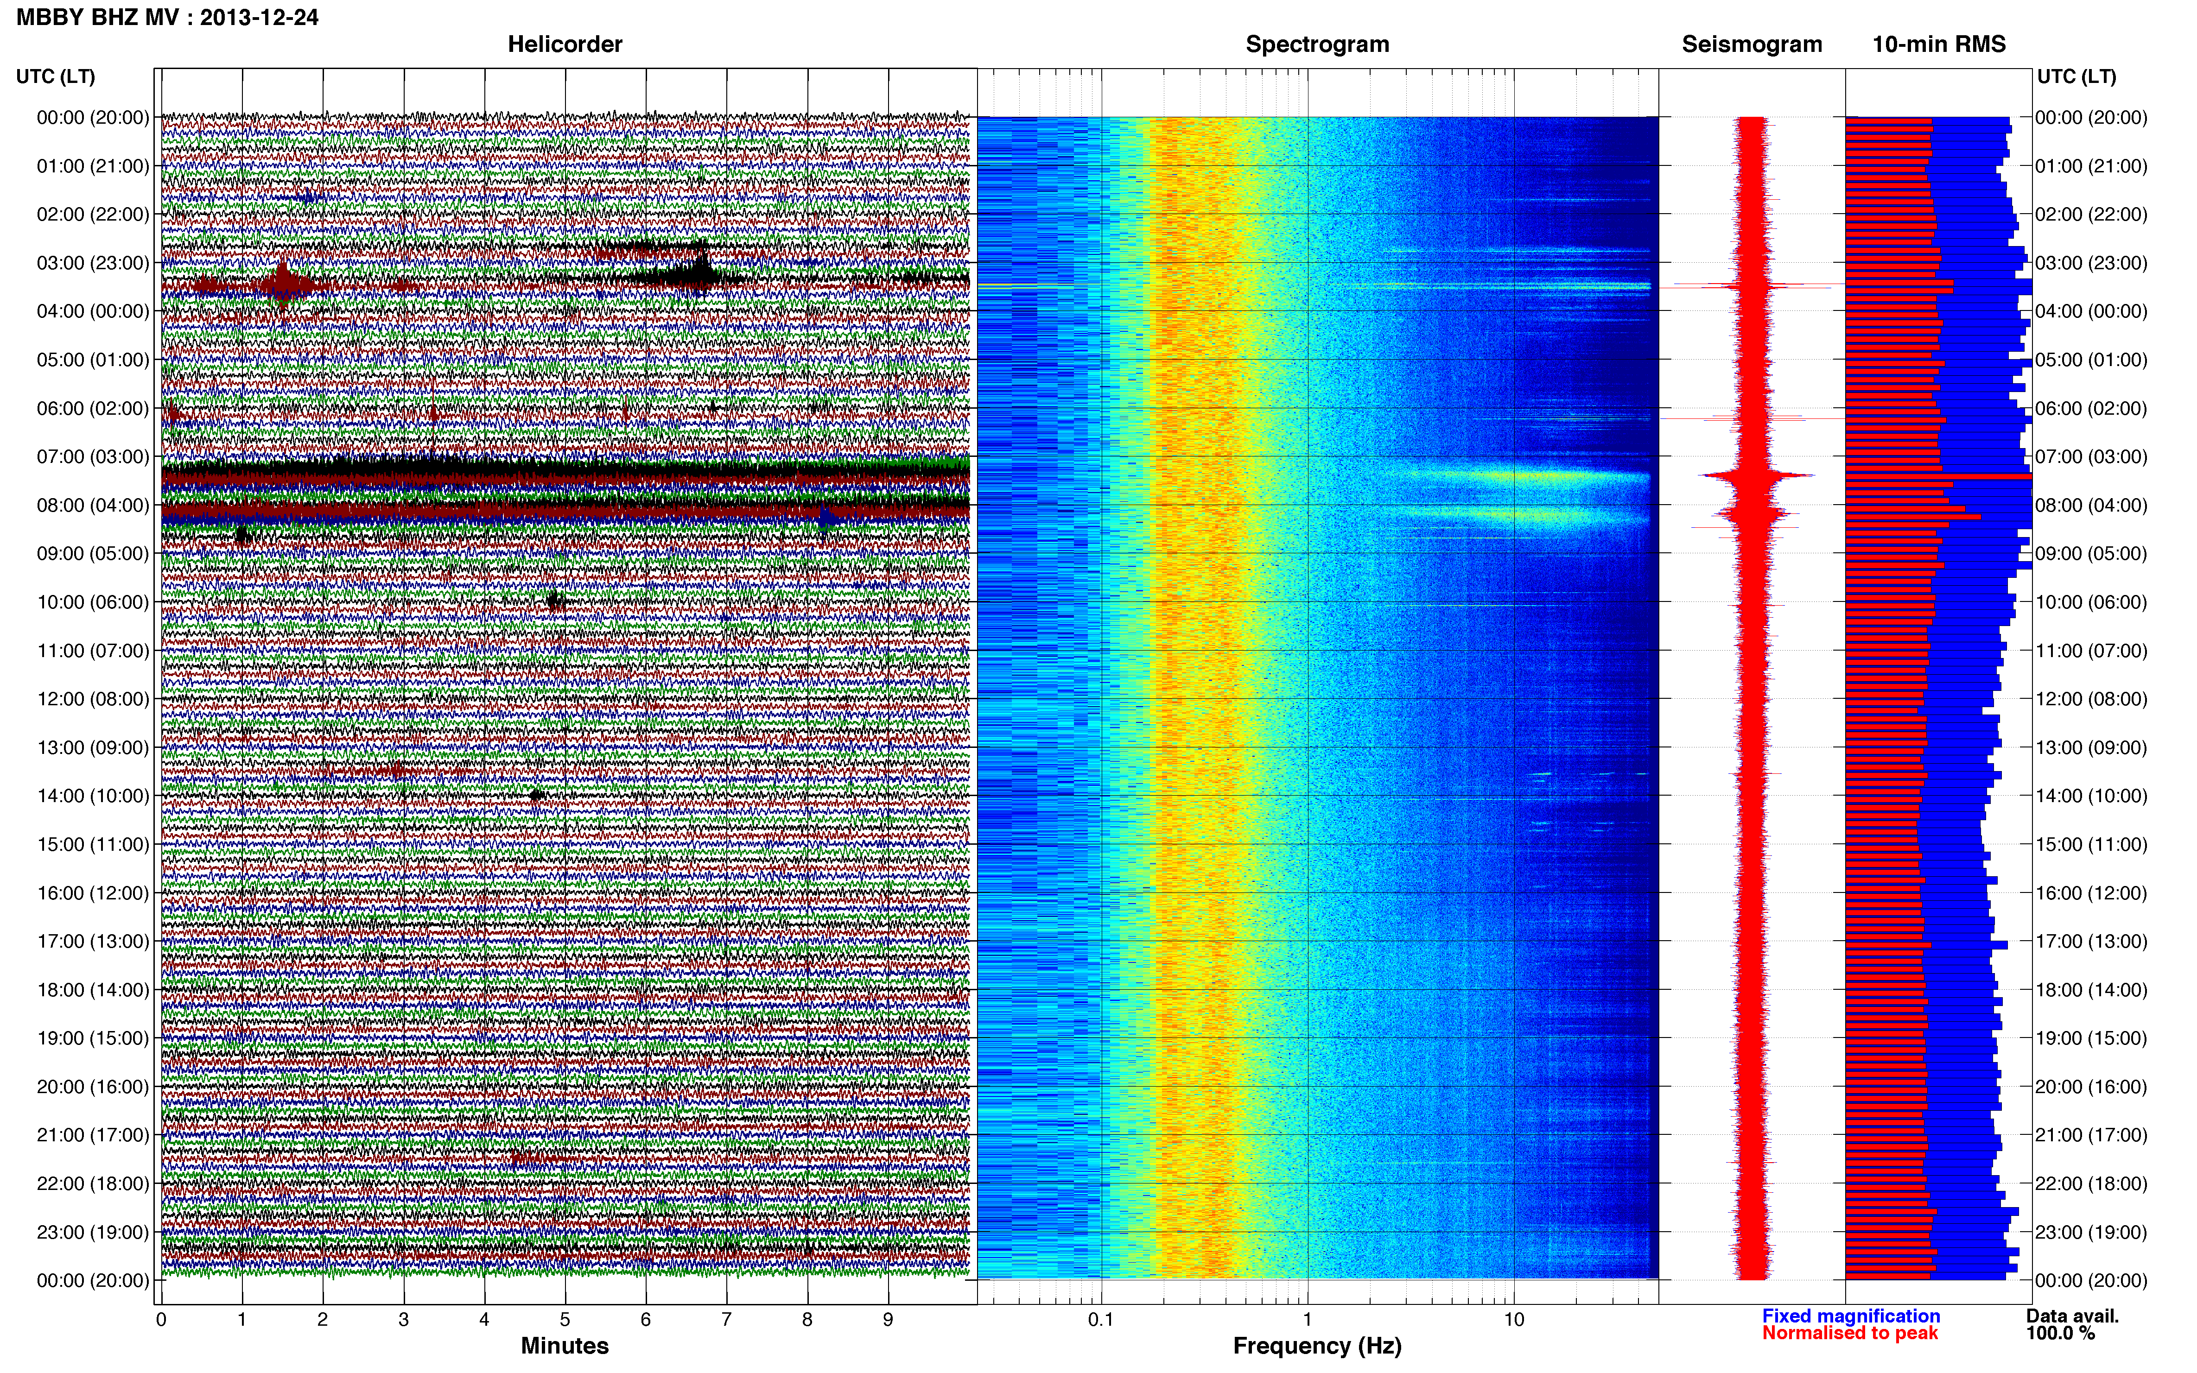
Task: Click the right '18:00 (14:00)' time label
Action: point(2091,990)
